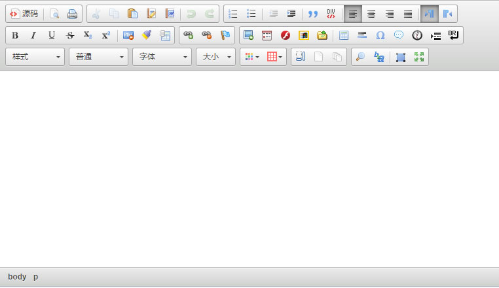The height and width of the screenshot is (288, 499).
Task: Click inside the empty editing area
Action: tap(249, 163)
